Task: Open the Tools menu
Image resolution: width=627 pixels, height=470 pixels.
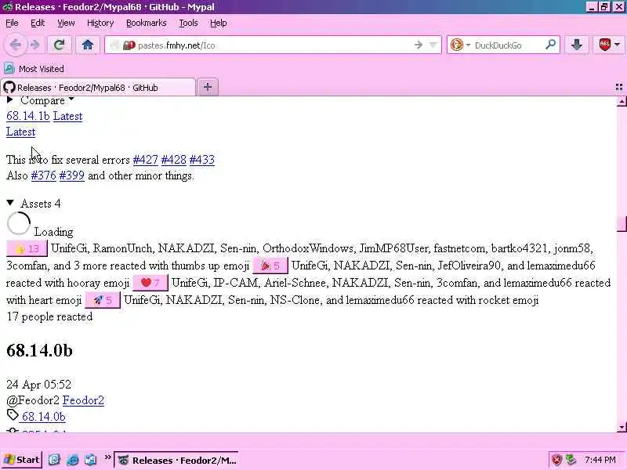Action: point(188,23)
